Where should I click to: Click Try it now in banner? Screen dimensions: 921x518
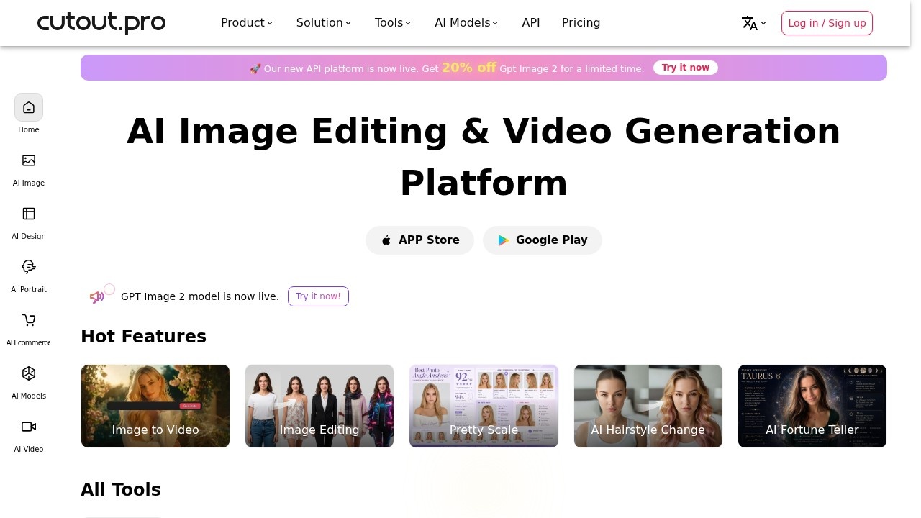coord(686,68)
